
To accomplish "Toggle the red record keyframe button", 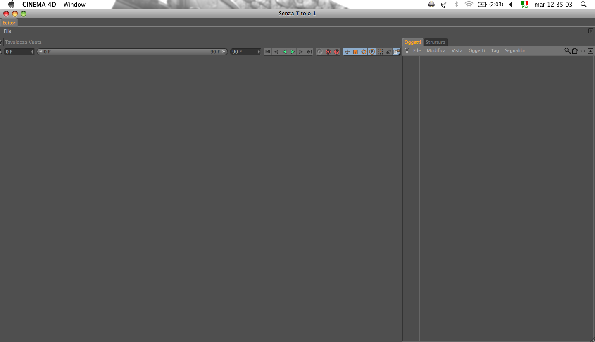I will click(x=328, y=52).
